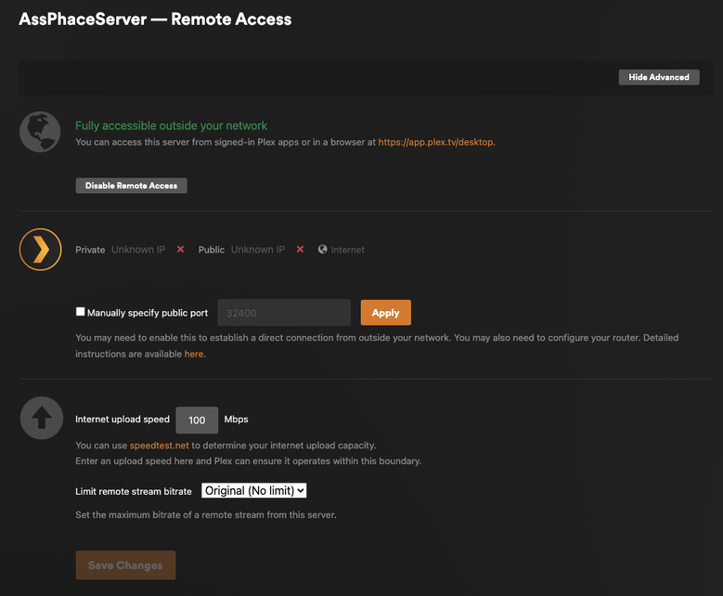Follow the 'here' detailed instructions link

193,354
